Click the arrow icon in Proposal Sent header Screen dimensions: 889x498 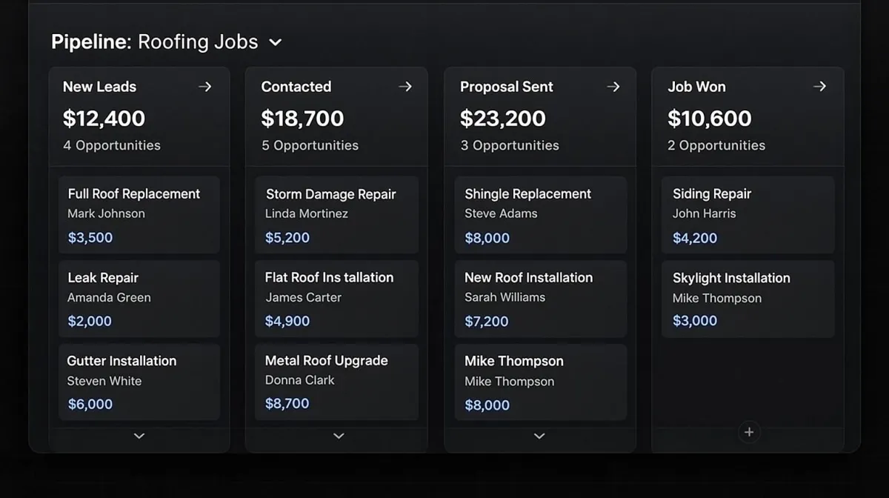tap(613, 87)
